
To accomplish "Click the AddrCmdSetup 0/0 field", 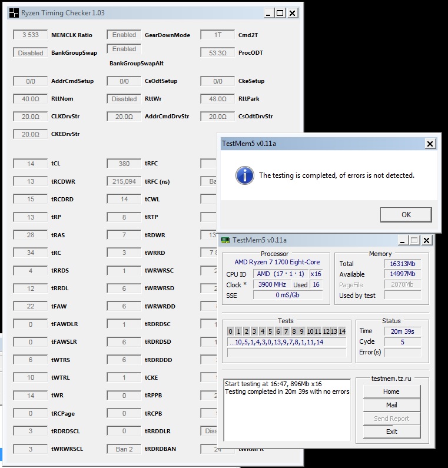I will (31, 81).
